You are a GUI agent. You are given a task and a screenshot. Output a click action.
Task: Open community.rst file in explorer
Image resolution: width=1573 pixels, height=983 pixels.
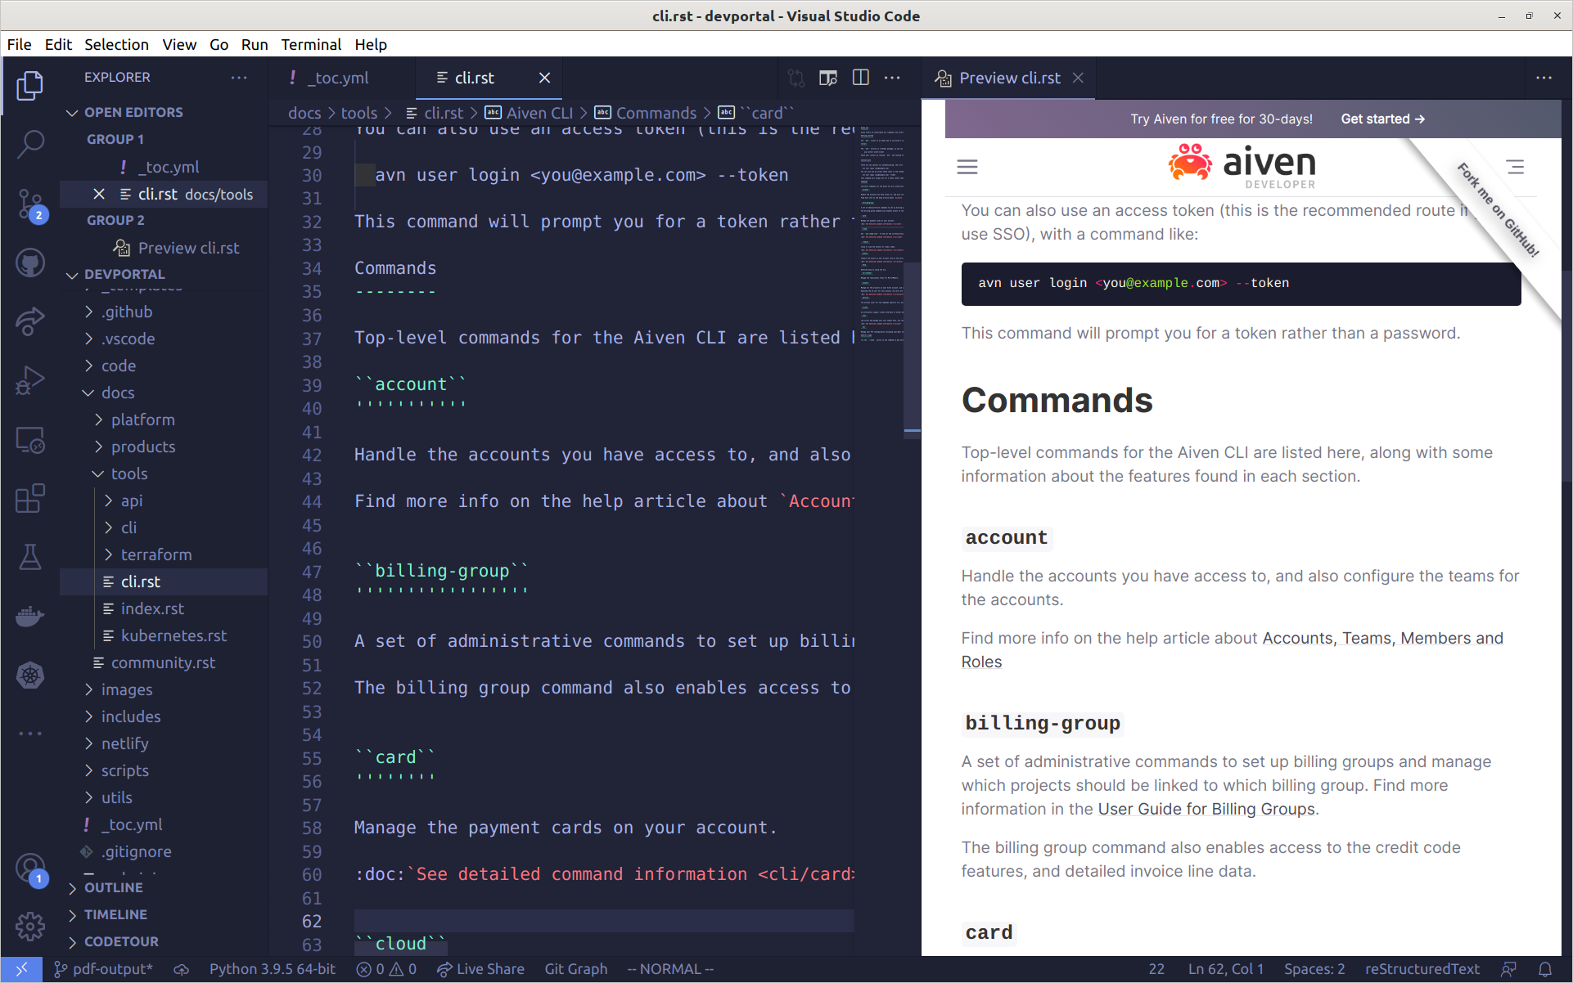coord(163,662)
